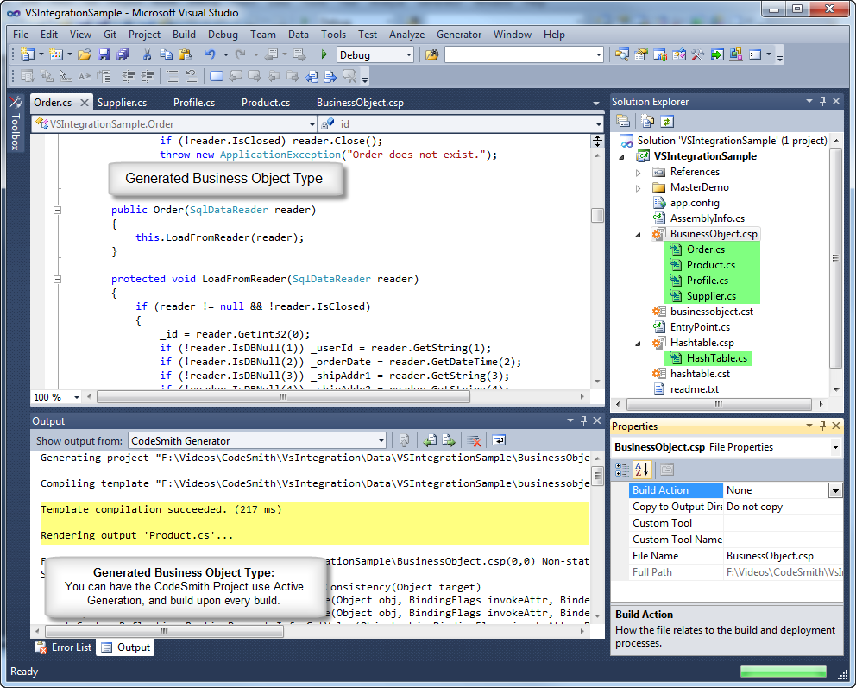Click the Extension Manager toolbar icon

tap(735, 54)
